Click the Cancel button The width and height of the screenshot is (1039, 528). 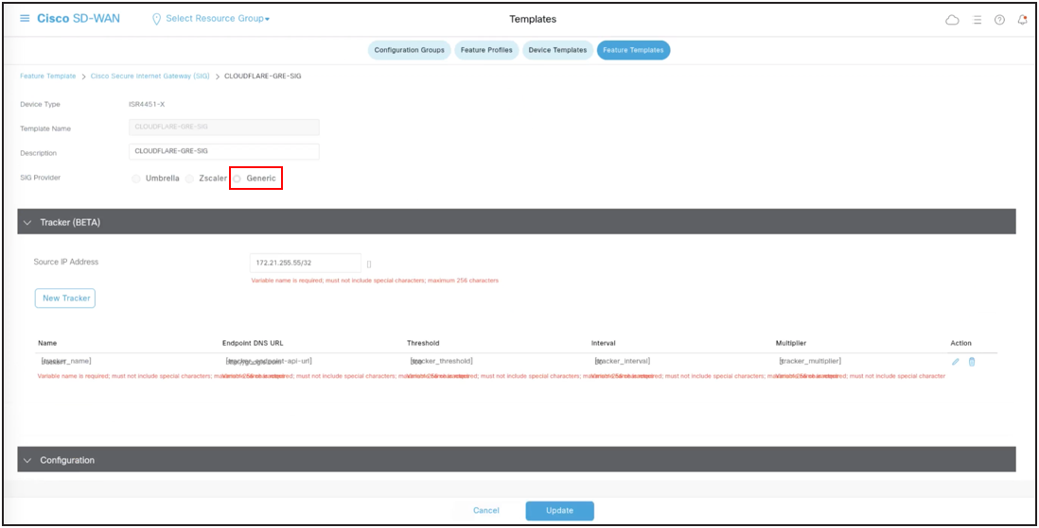[x=485, y=511]
